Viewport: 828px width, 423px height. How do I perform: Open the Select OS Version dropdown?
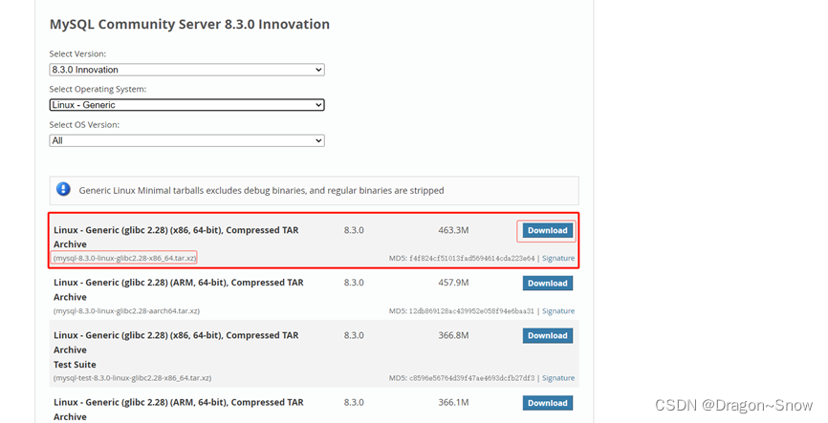click(187, 140)
